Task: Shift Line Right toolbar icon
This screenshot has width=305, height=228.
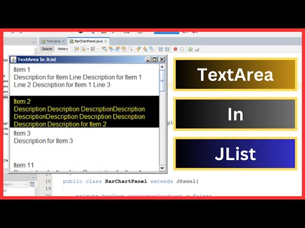Action: [167, 49]
